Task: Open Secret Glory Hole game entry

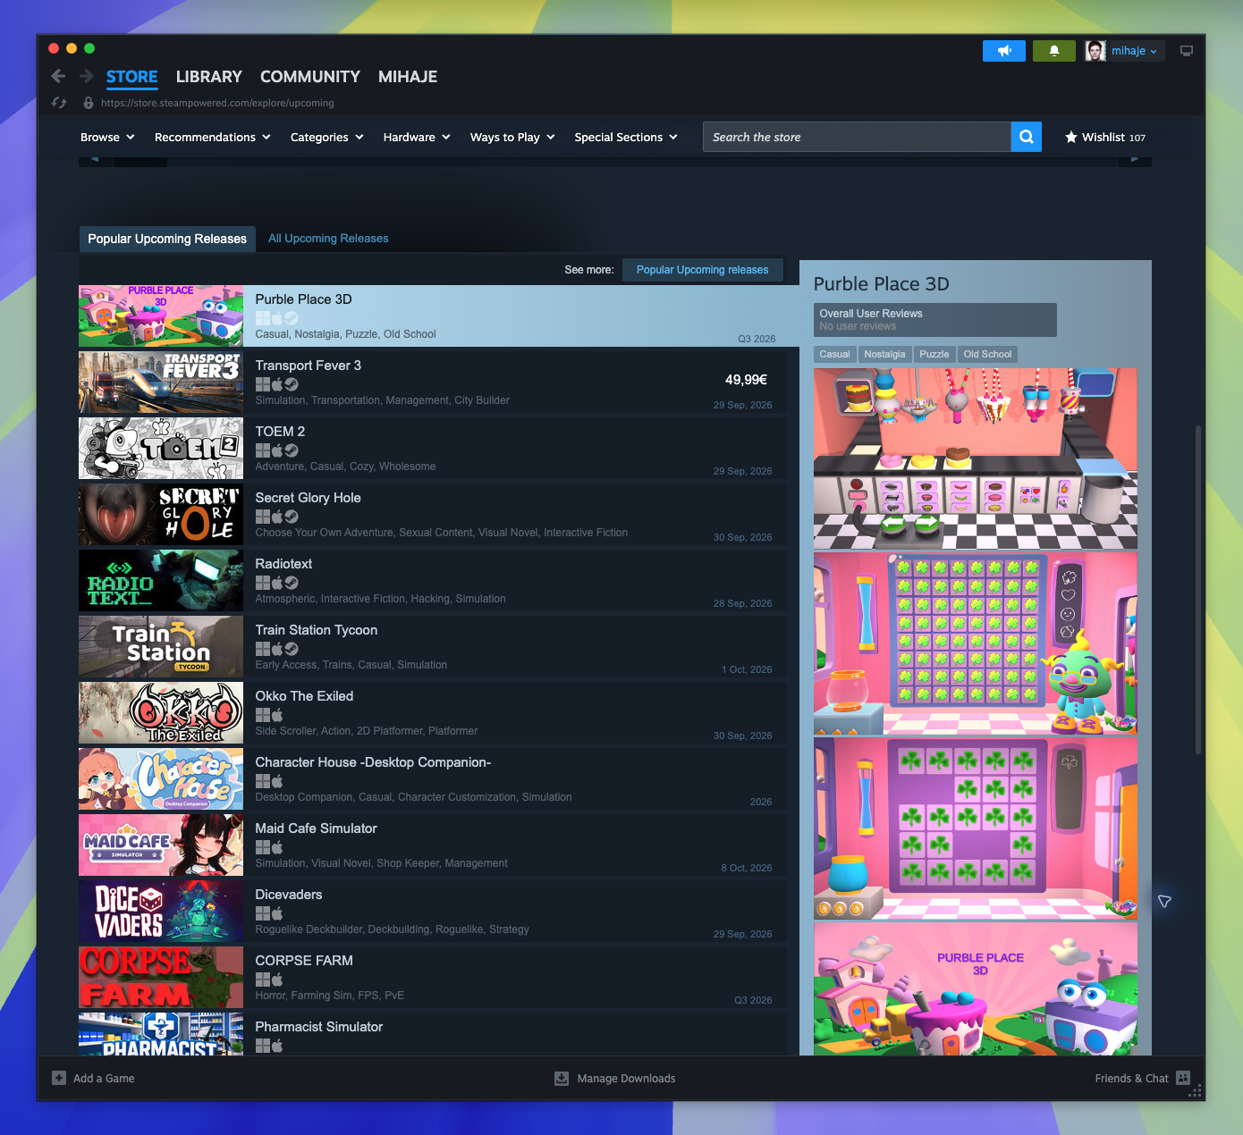Action: click(x=433, y=514)
